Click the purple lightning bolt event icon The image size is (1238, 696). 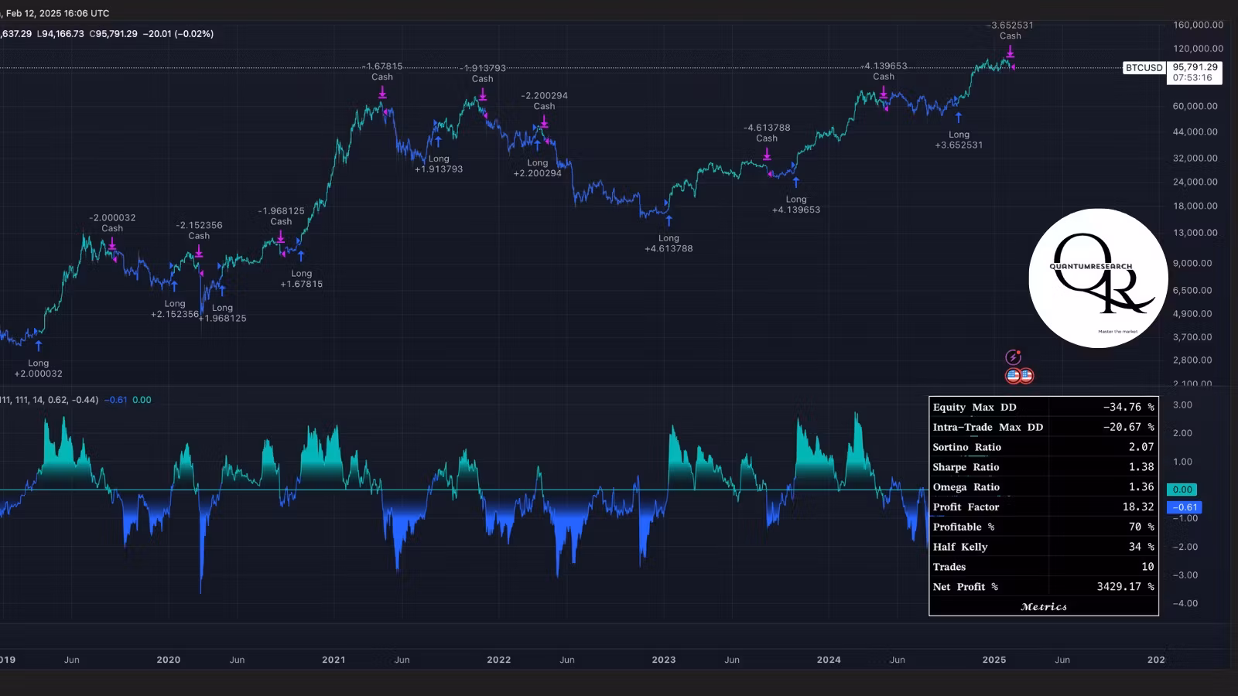1013,357
